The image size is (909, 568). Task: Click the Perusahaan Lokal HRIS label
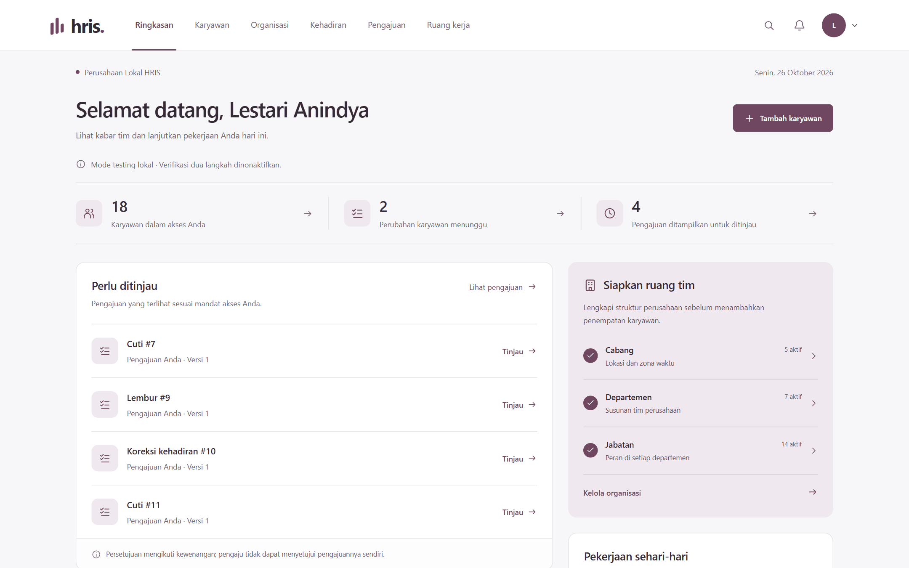point(122,72)
